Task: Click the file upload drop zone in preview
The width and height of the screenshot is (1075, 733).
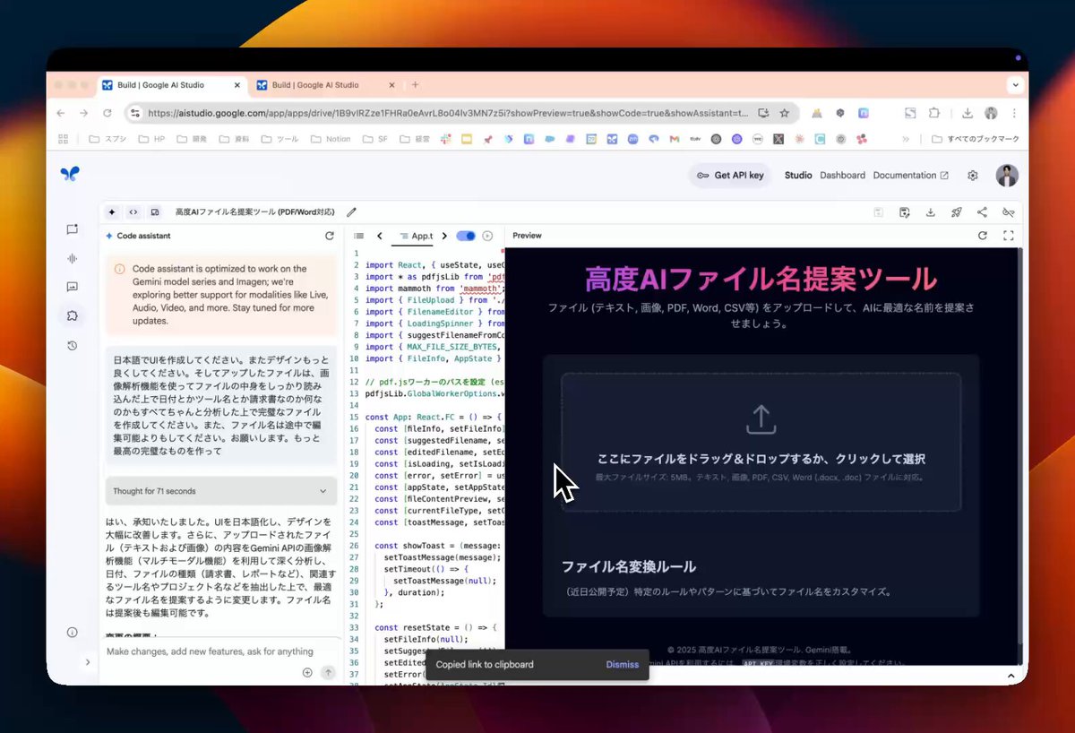Action: tap(761, 442)
